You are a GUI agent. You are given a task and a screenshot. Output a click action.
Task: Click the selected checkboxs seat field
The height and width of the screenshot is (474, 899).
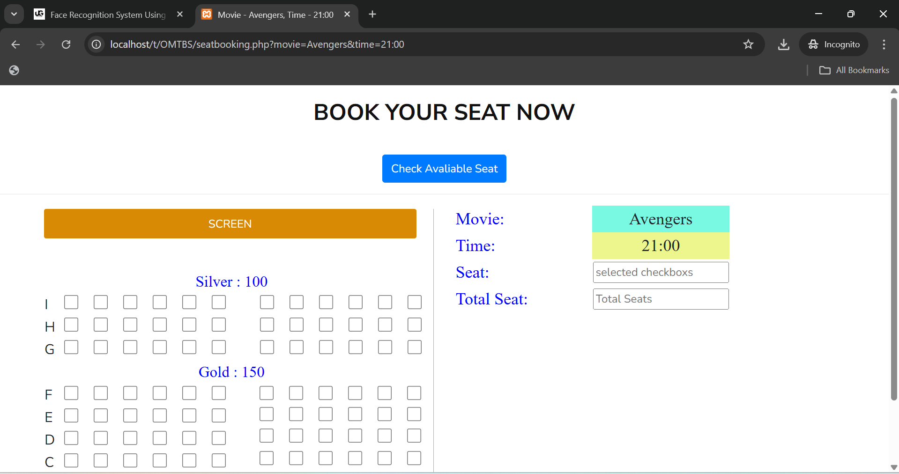(661, 272)
